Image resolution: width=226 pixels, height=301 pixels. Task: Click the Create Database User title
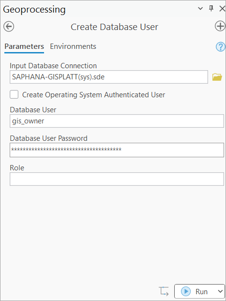point(114,27)
